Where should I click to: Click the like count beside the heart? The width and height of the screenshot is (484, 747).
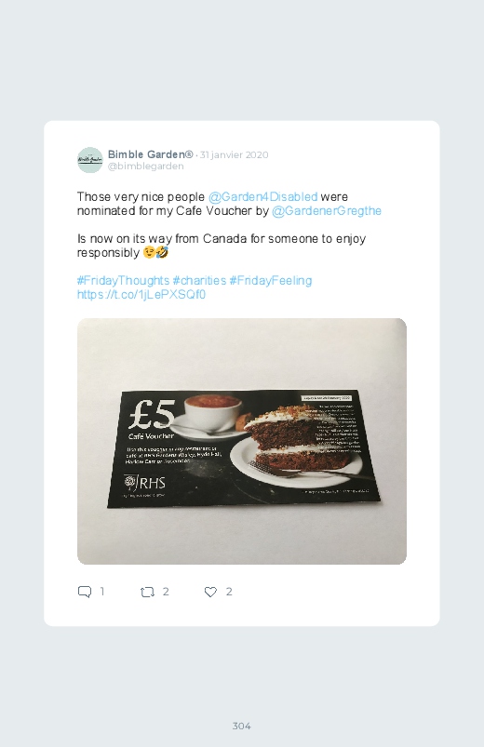229,592
